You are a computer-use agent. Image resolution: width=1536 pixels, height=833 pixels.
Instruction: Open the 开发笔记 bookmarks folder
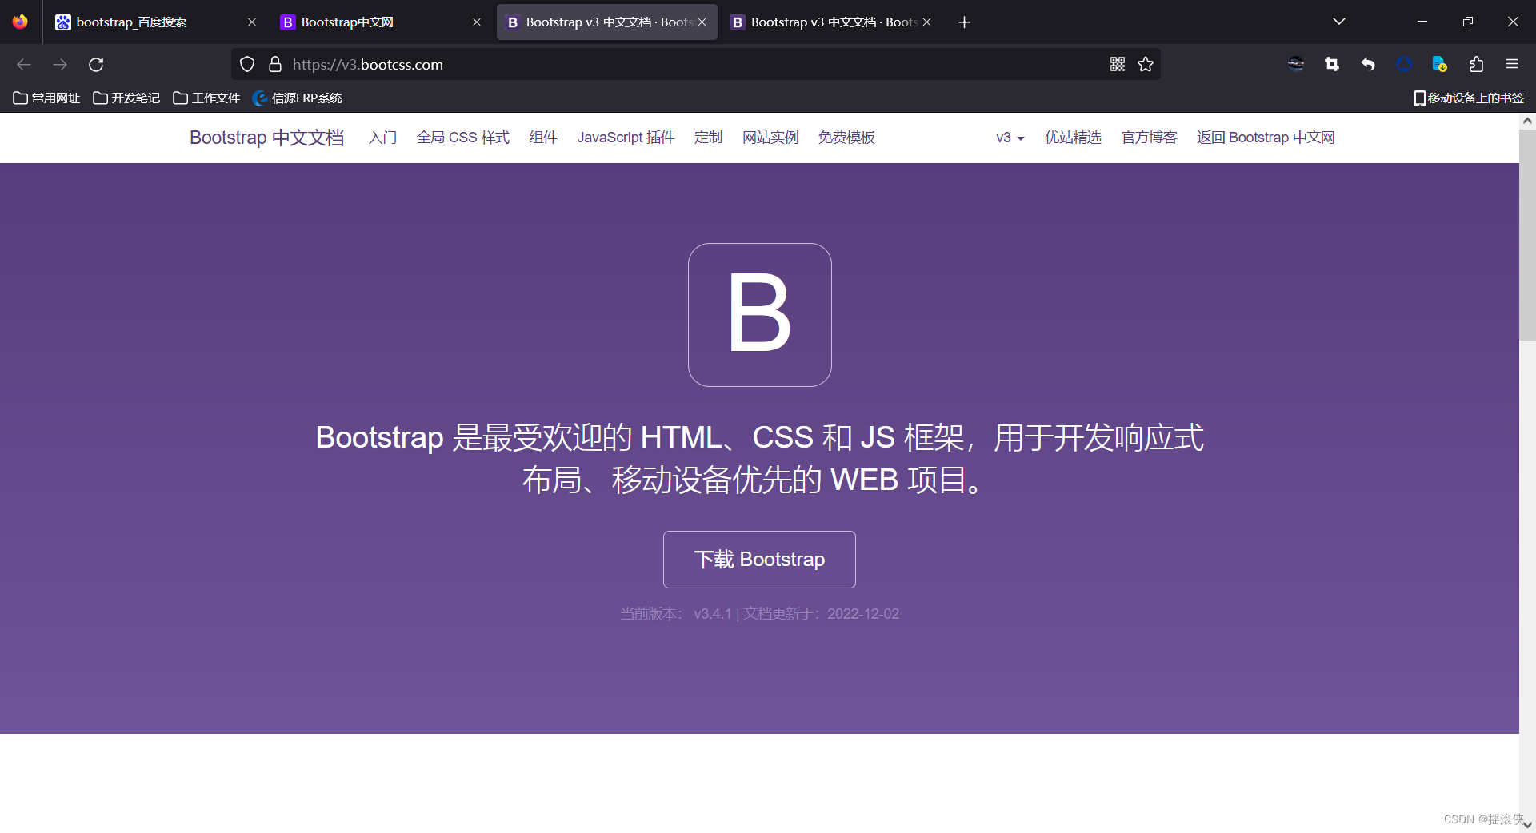126,98
